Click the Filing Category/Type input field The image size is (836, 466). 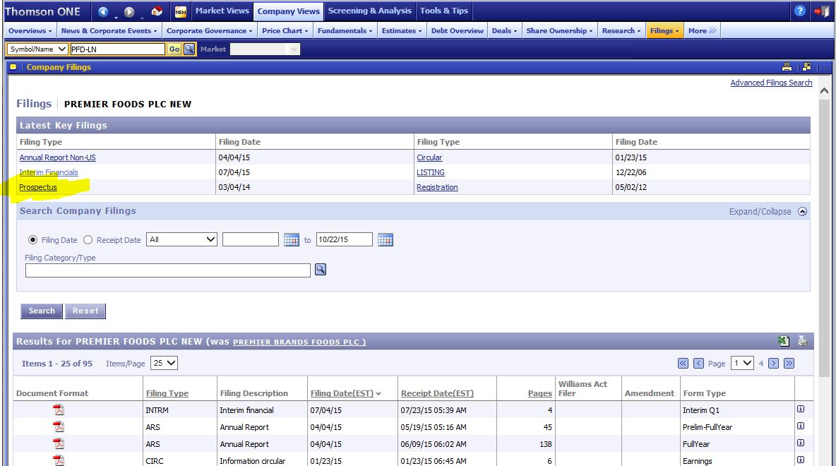[x=168, y=270]
